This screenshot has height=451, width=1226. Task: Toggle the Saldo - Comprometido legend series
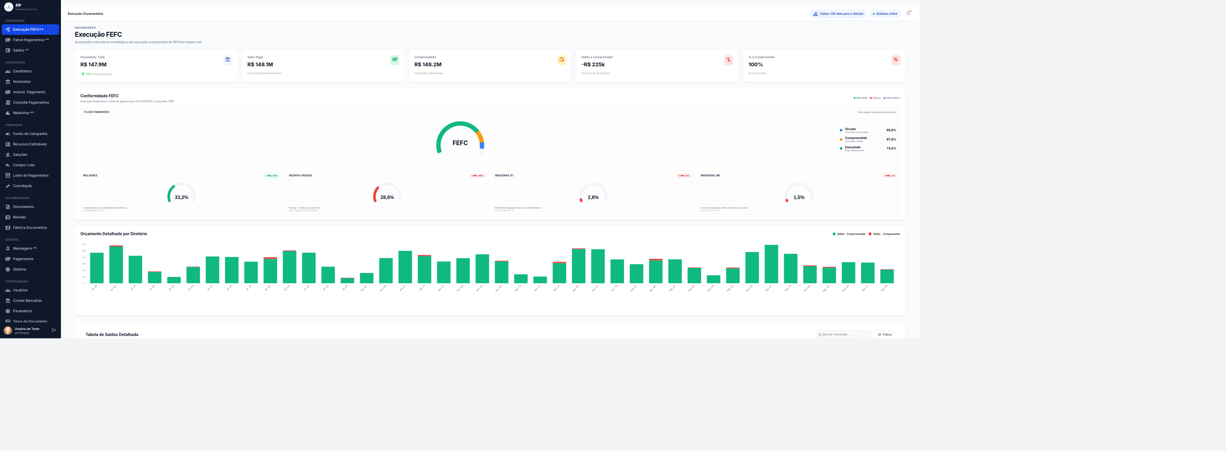click(x=849, y=234)
